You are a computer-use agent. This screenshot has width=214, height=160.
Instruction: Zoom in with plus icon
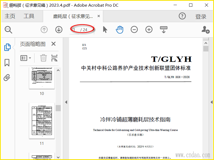pyautogui.click(x=149, y=30)
